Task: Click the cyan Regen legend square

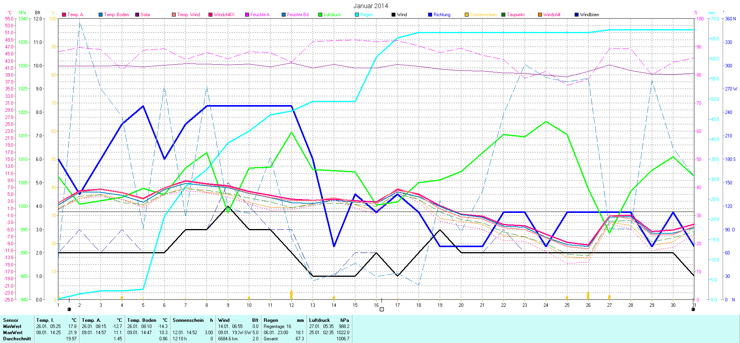Action: [x=357, y=15]
